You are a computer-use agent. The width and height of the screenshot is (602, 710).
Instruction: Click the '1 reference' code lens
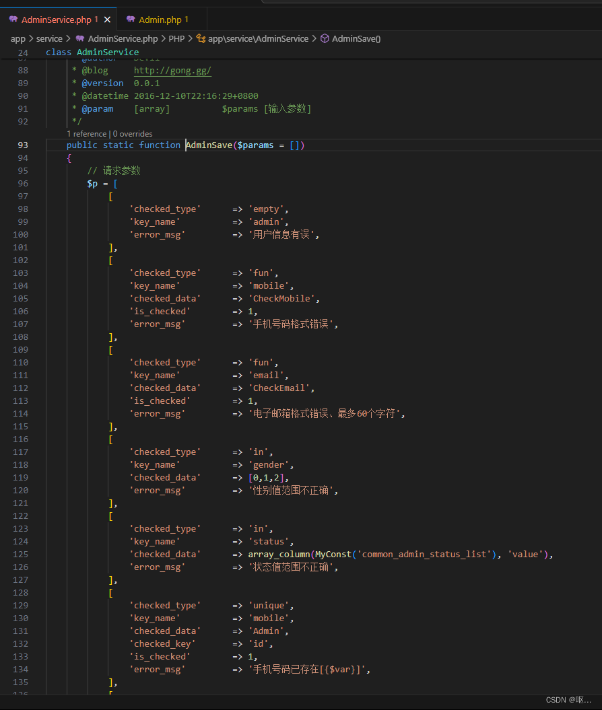coord(87,134)
